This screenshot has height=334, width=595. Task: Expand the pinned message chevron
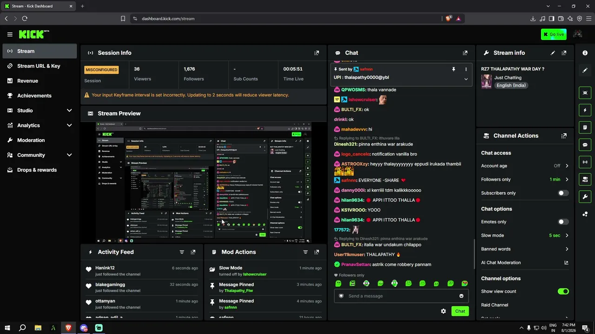[x=466, y=79]
